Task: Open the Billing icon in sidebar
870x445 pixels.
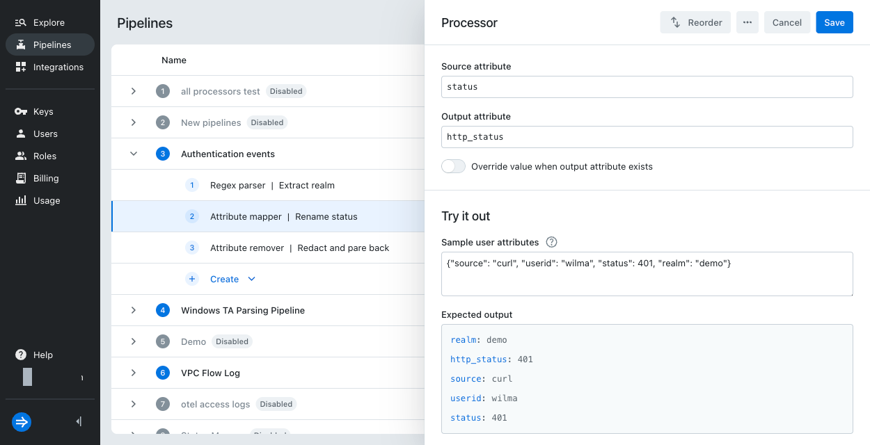Action: tap(21, 178)
